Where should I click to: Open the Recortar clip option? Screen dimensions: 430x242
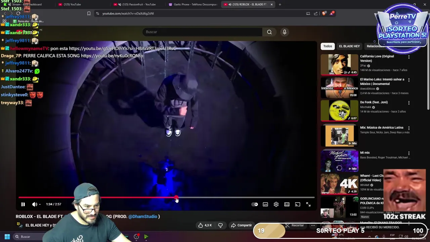coord(294,225)
